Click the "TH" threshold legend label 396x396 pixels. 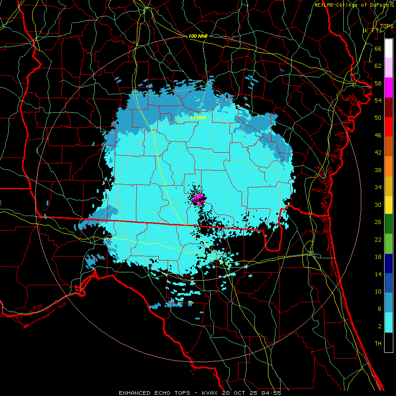tap(378, 344)
